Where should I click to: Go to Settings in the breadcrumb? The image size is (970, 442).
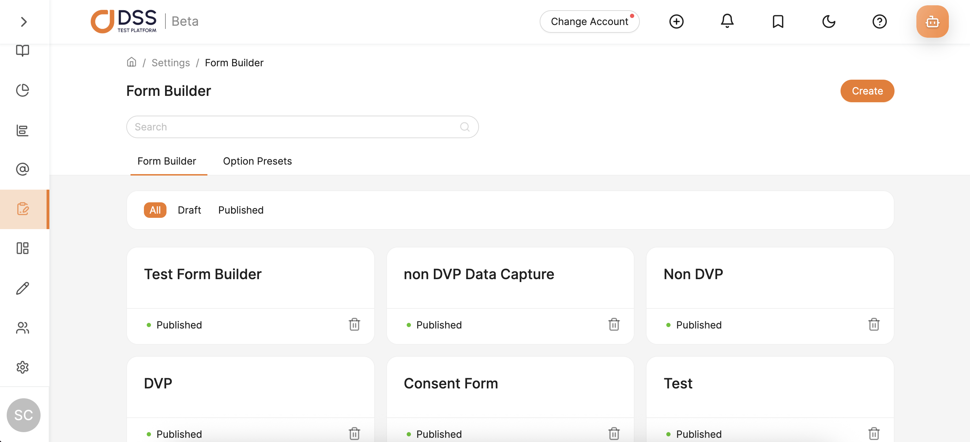point(171,63)
